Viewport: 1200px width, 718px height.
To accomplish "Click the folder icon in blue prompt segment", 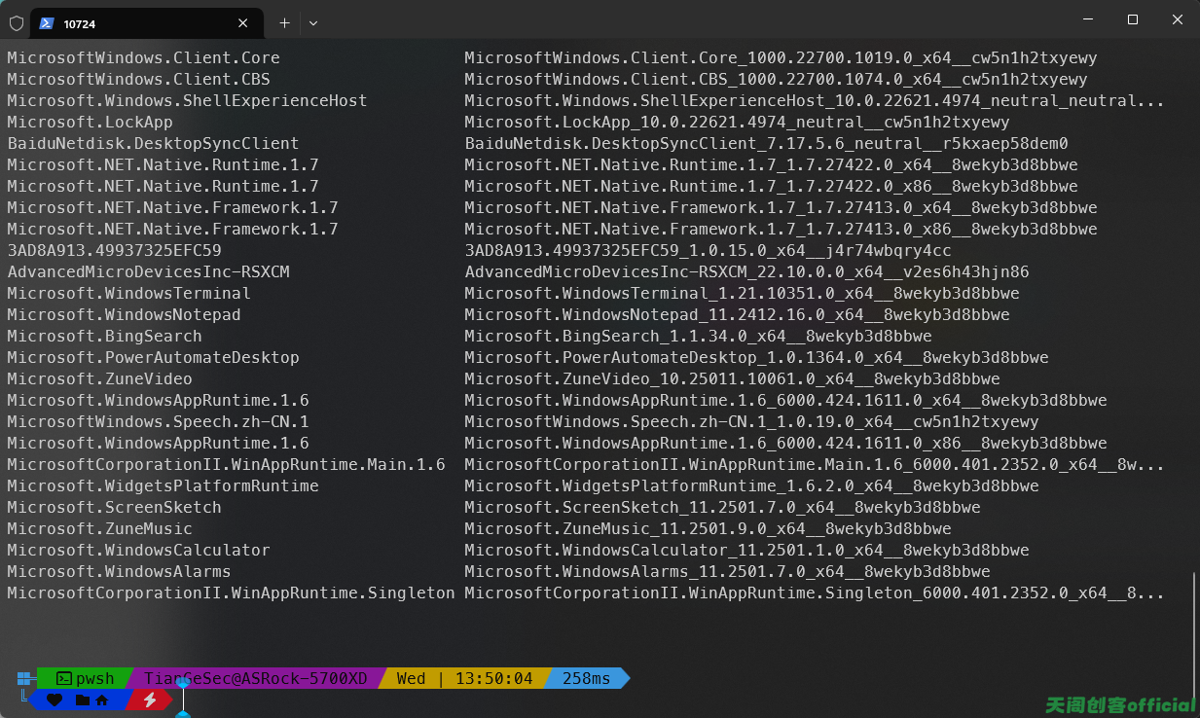I will point(83,700).
